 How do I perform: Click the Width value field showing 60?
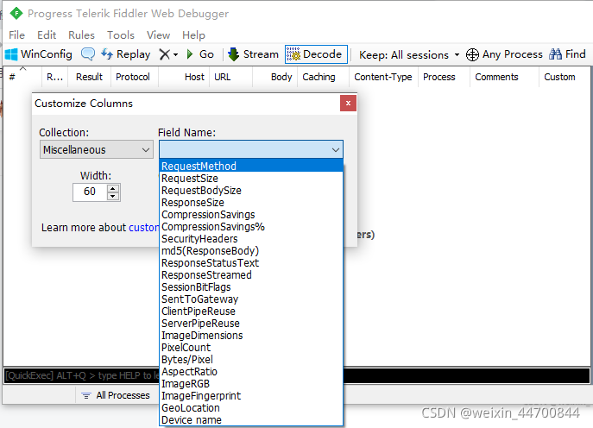pyautogui.click(x=90, y=192)
